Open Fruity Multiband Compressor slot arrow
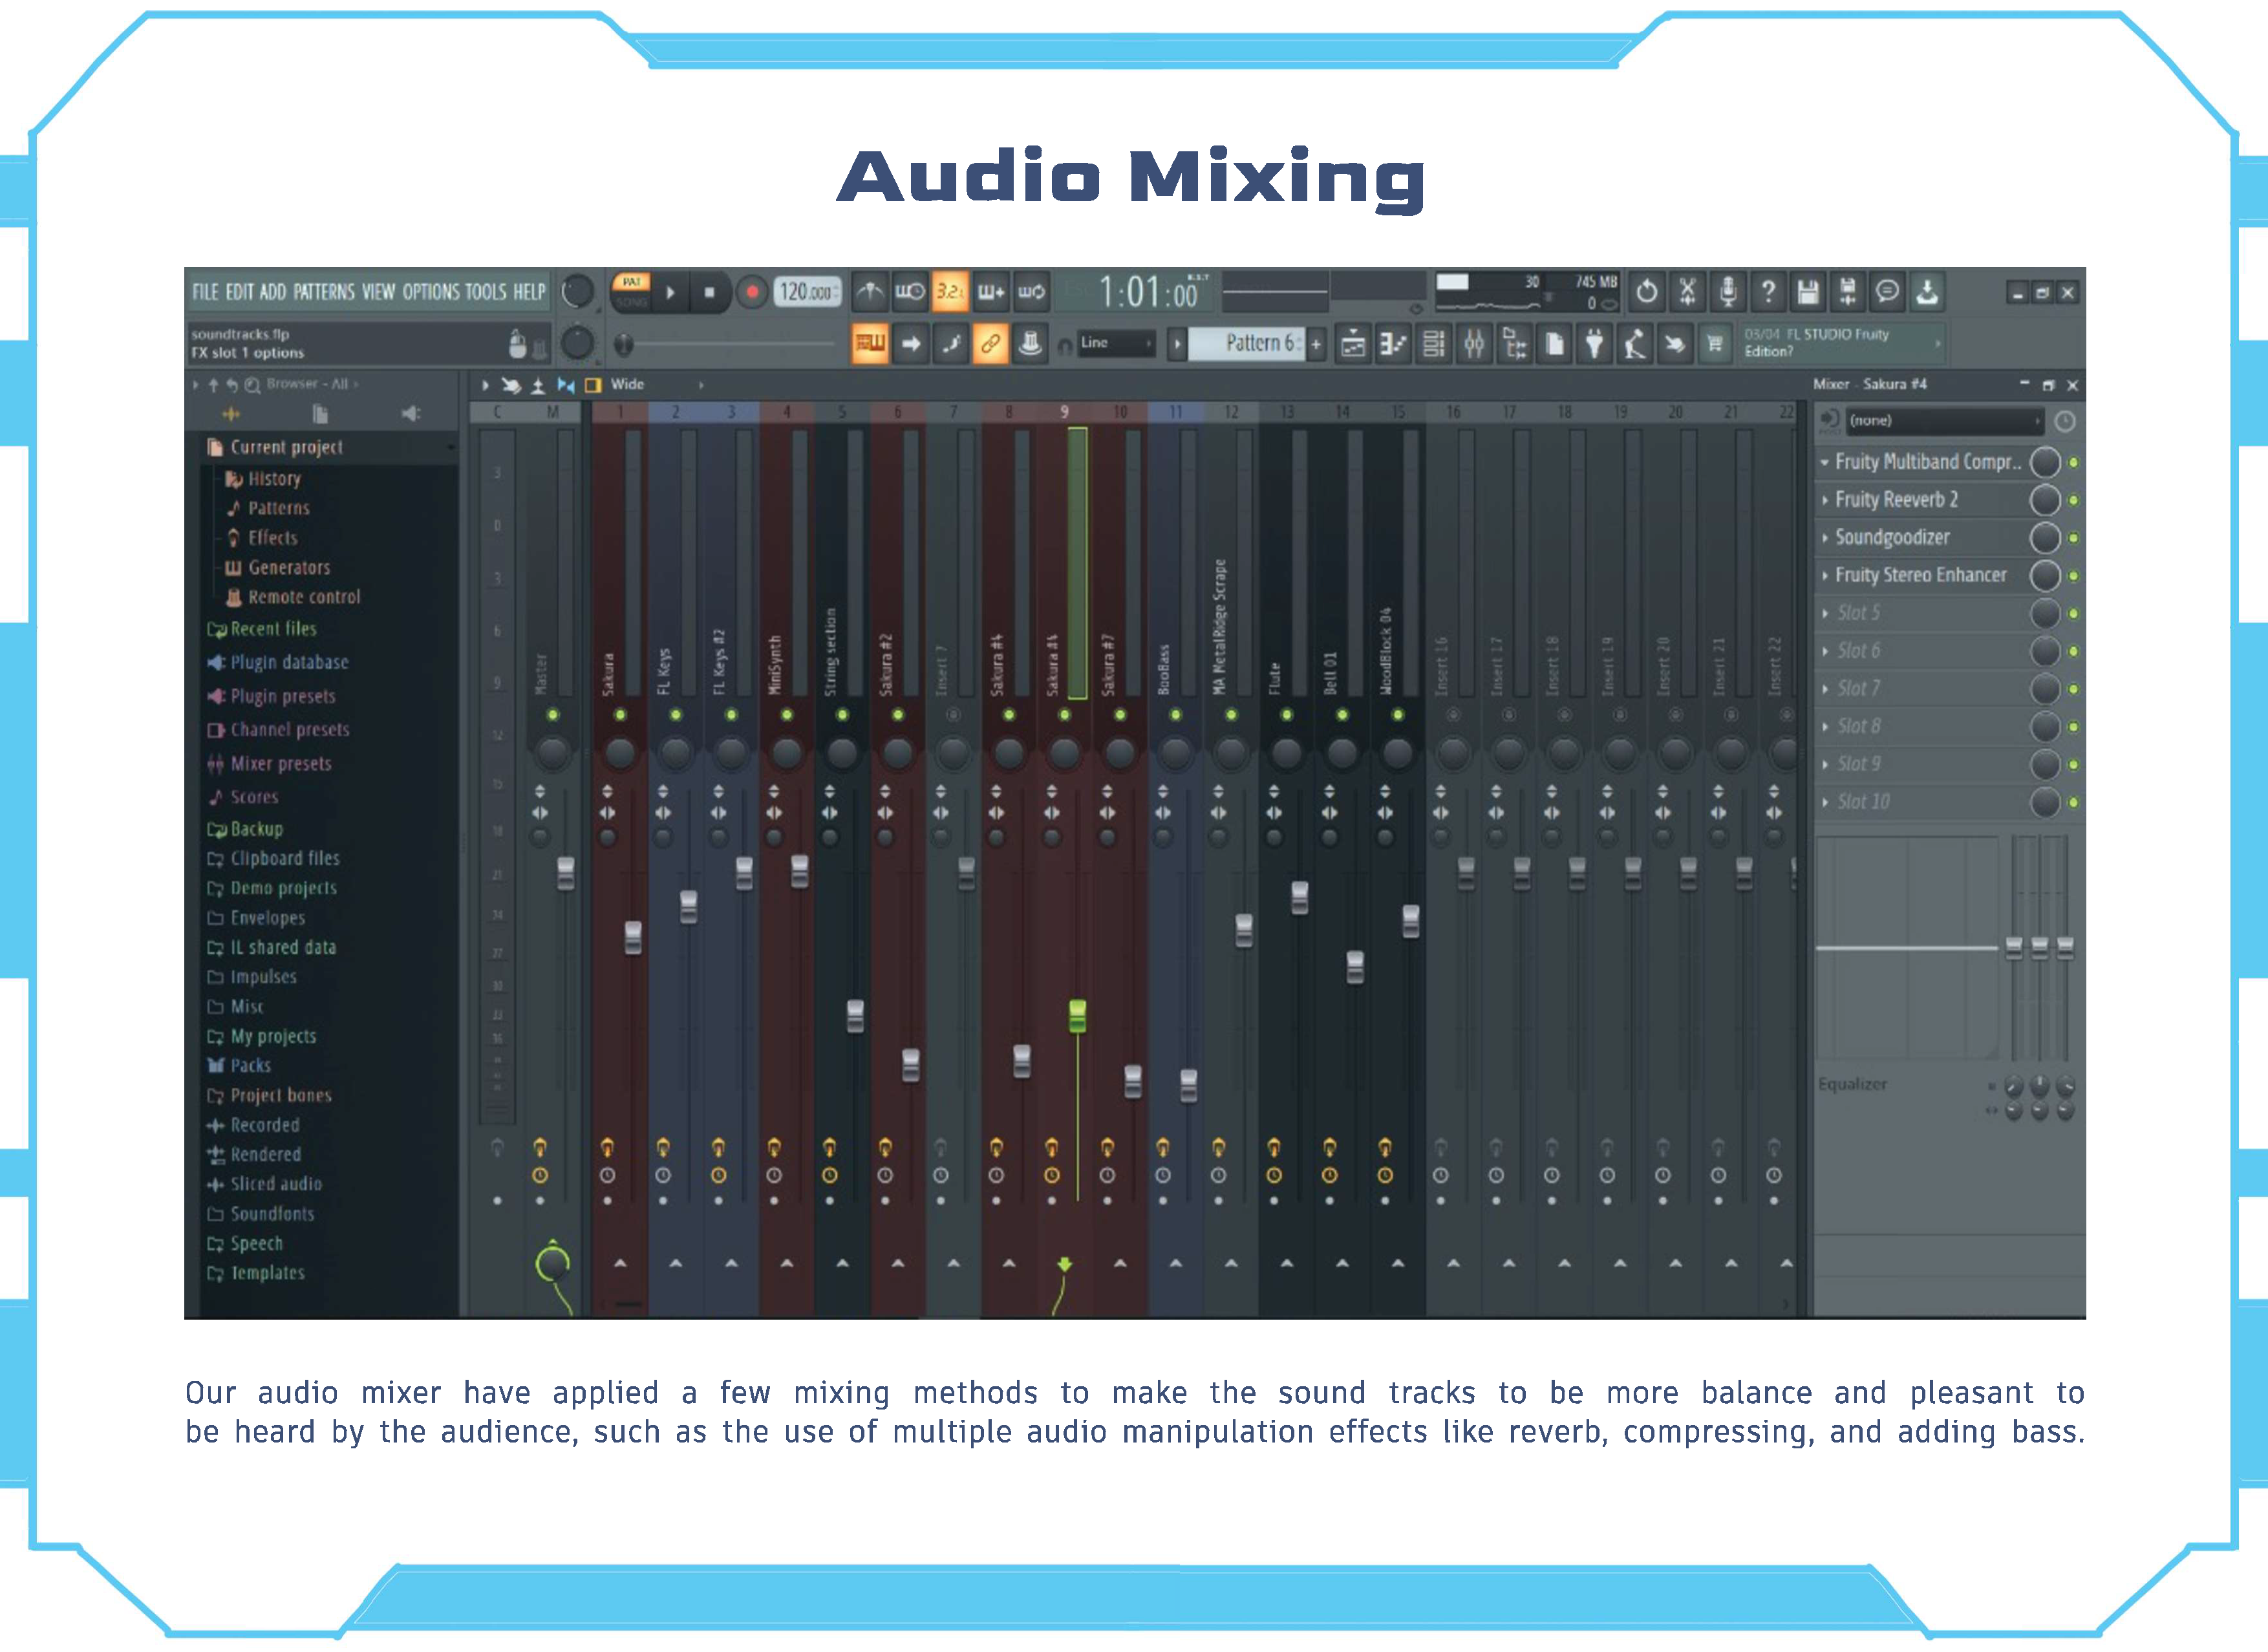The height and width of the screenshot is (1652, 2268). pos(1825,463)
